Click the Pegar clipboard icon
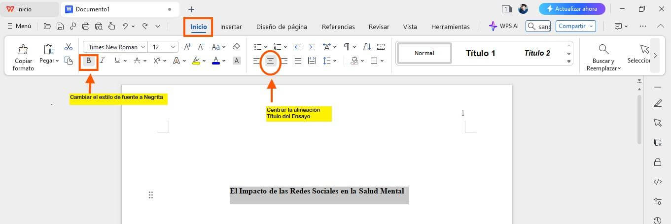 pos(49,49)
